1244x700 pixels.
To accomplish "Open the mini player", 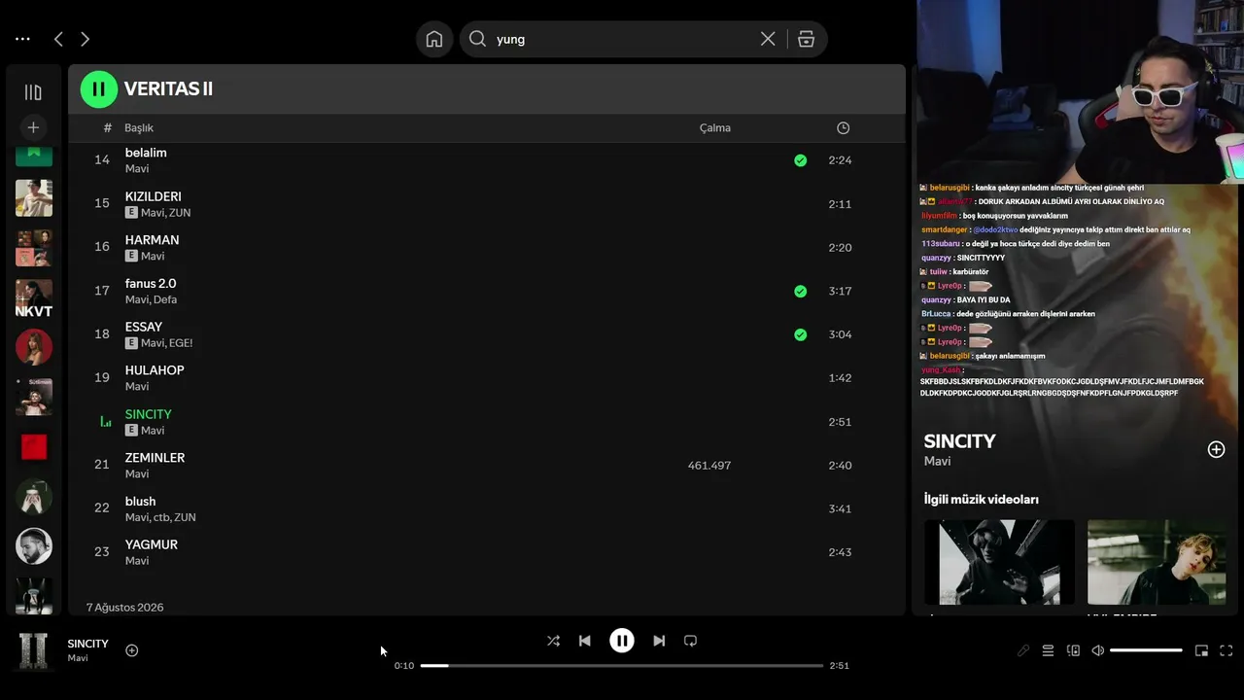I will 1201,650.
